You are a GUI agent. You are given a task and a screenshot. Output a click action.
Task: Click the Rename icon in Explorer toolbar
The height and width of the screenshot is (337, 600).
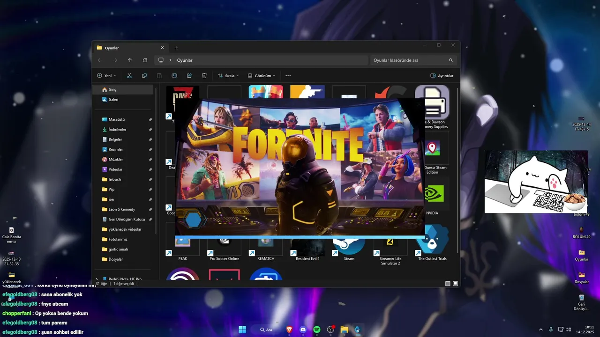point(174,75)
